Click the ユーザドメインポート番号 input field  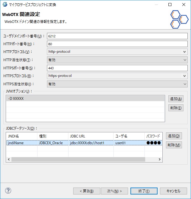point(117,36)
